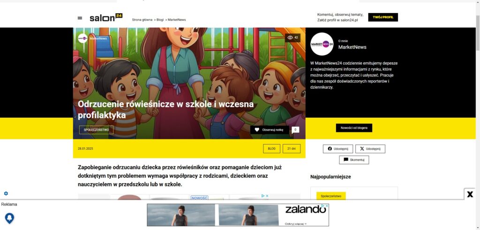Go to Strona główna breadcrumb
The image size is (480, 230).
coord(142,20)
